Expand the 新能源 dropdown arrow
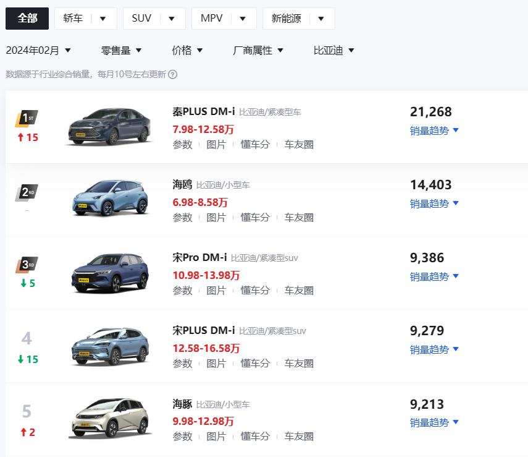This screenshot has width=528, height=457. (x=321, y=19)
